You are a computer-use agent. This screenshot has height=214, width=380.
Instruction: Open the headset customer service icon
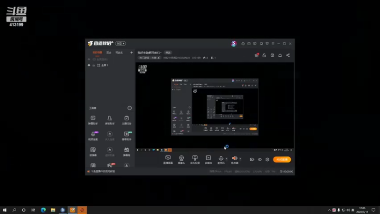click(x=243, y=44)
